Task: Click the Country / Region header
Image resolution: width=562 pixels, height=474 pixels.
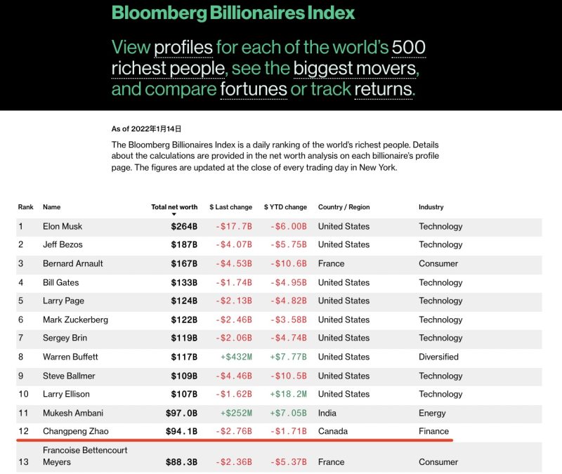Action: click(344, 207)
